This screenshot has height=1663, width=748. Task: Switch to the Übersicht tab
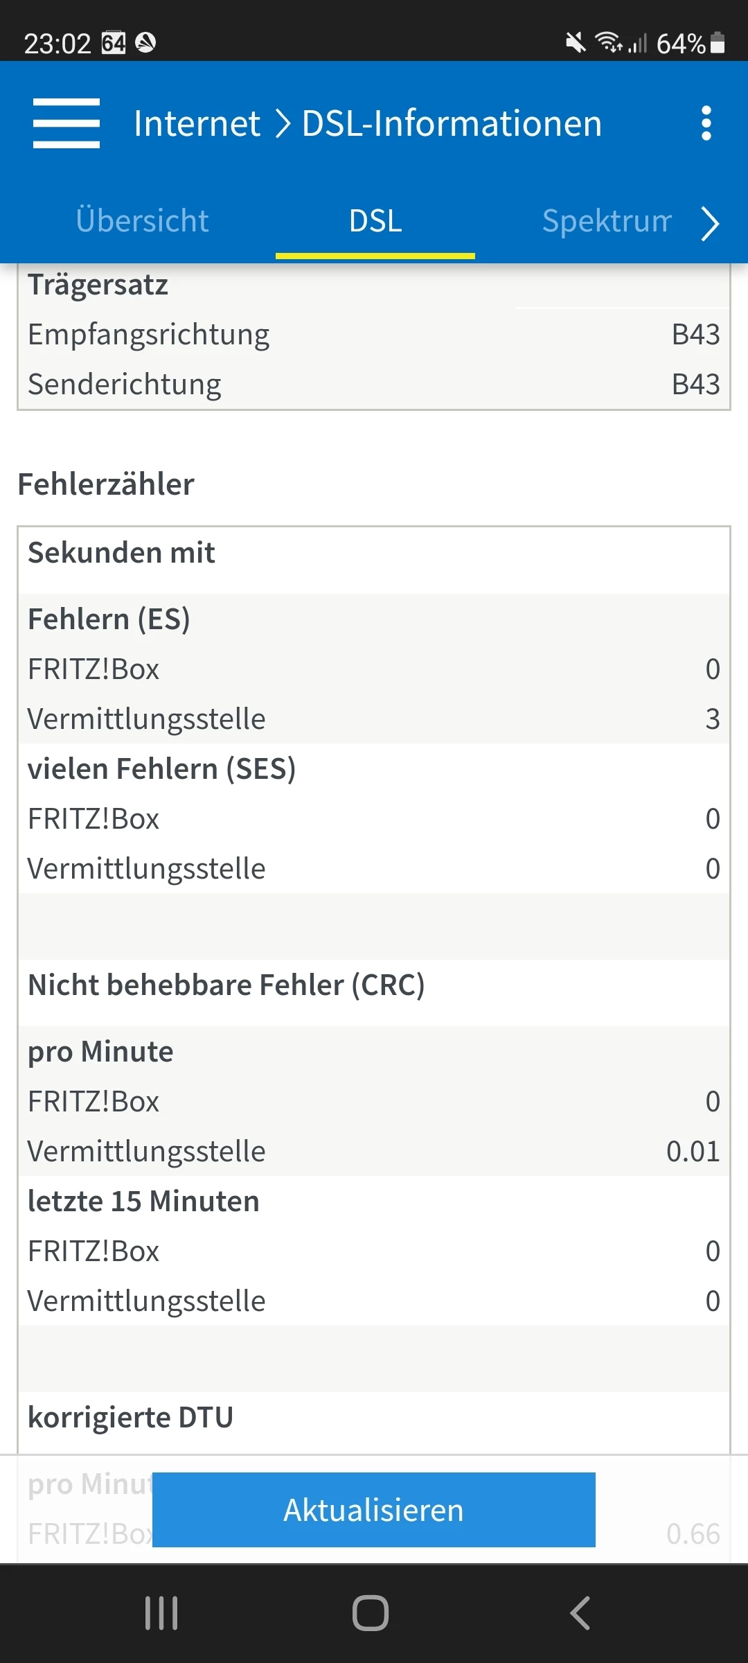142,221
